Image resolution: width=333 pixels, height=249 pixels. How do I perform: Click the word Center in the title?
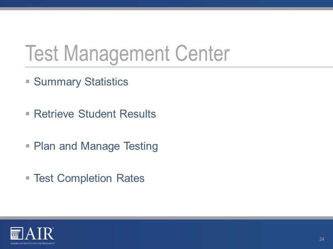point(202,53)
